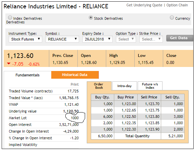Click the red down-arrow change indicator
Image resolution: width=195 pixels, height=150 pixels.
(9, 64)
